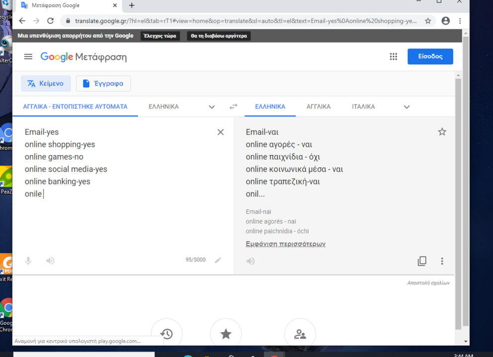Open the Google Translate hamburger main menu
Viewport: 493px width, 357px height.
[28, 57]
